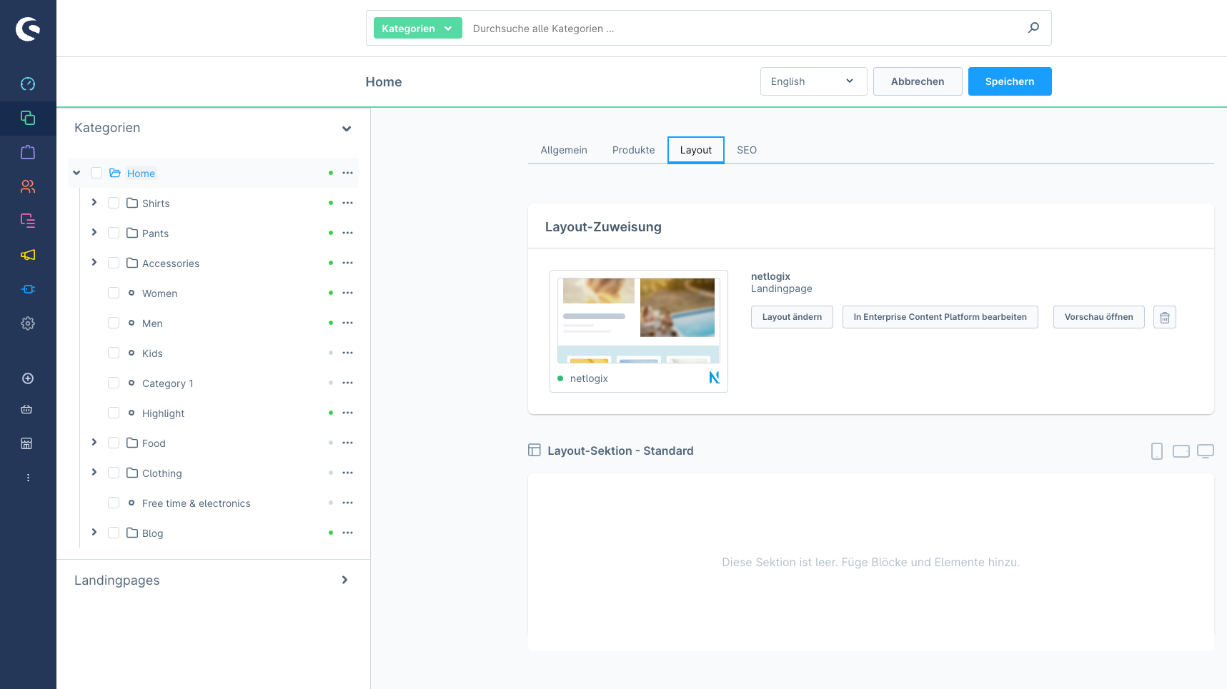This screenshot has width=1227, height=689.
Task: Switch to desktop viewport icon
Action: point(1206,451)
